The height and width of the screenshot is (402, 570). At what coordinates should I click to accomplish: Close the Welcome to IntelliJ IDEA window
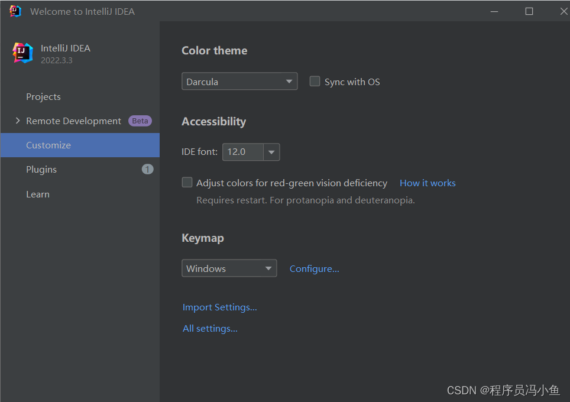pos(563,11)
